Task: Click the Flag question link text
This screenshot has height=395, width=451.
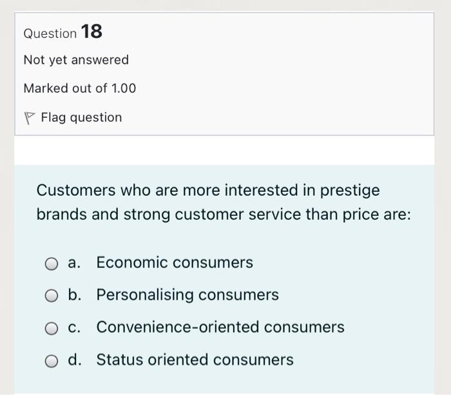Action: 81,117
